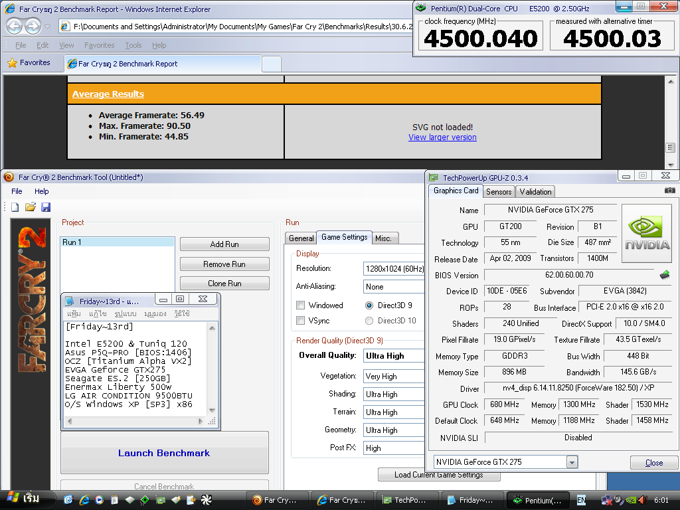Click the NVIDIA tray icon
The image size is (680, 510).
coord(631,500)
